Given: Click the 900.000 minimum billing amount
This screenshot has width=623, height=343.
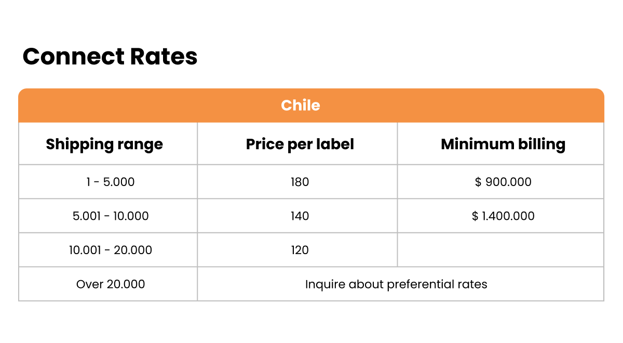Looking at the screenshot, I should tap(509, 182).
